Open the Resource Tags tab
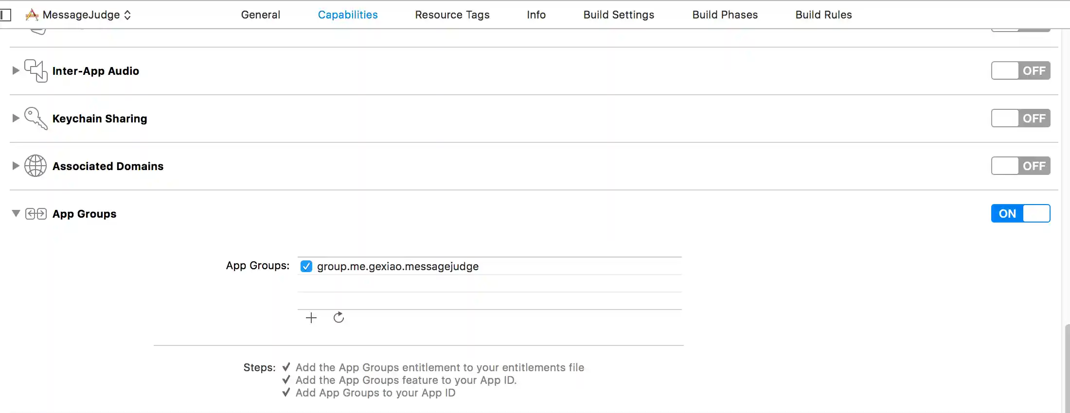 click(452, 15)
